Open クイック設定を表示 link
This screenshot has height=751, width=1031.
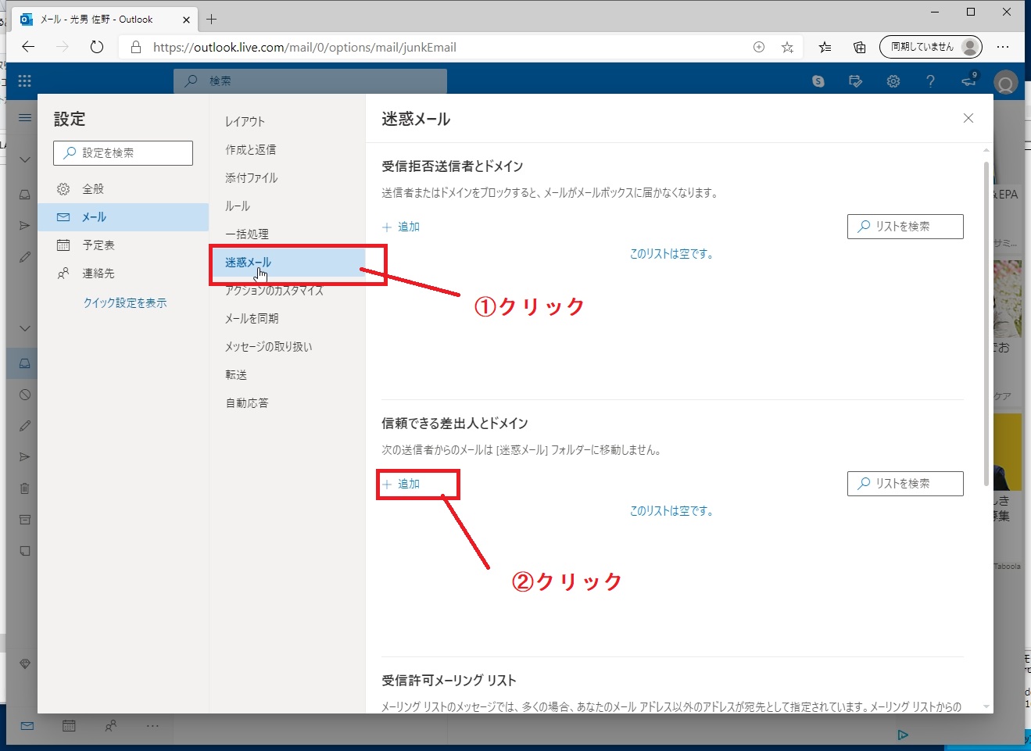(124, 302)
